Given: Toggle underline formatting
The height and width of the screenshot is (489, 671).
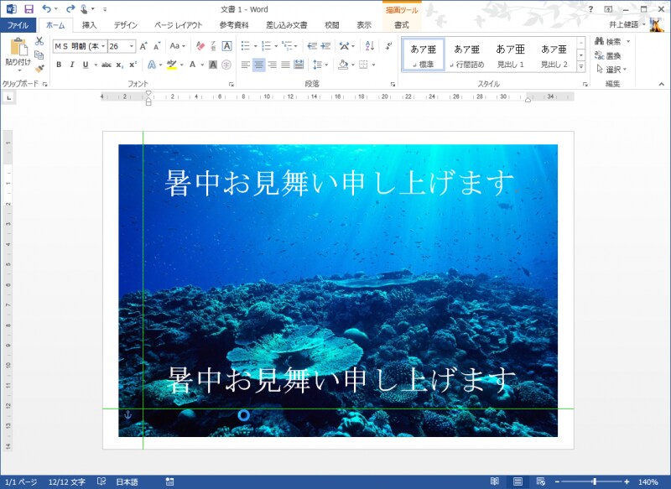Looking at the screenshot, I should (85, 65).
